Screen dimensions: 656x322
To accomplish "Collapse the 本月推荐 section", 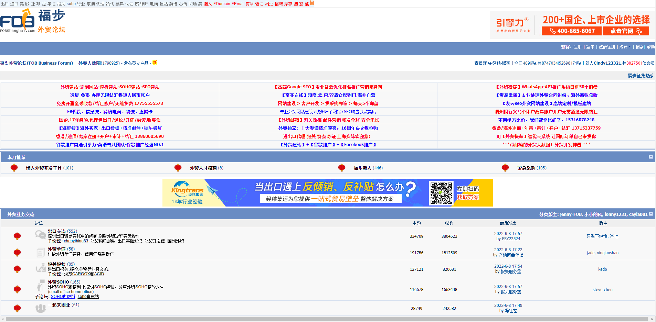I will 651,157.
